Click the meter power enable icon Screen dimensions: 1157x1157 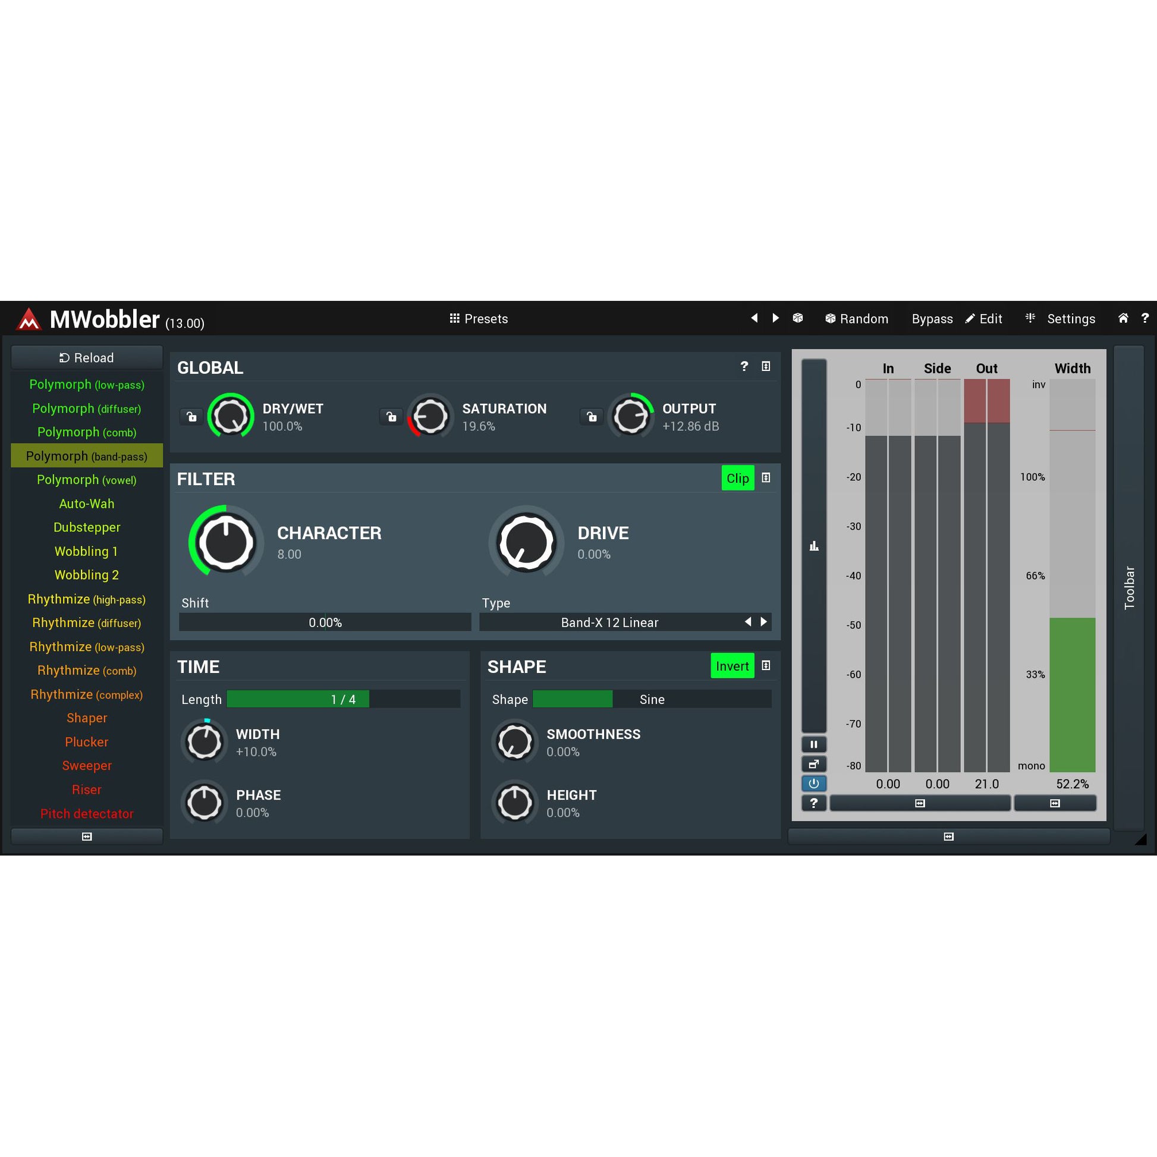813,783
